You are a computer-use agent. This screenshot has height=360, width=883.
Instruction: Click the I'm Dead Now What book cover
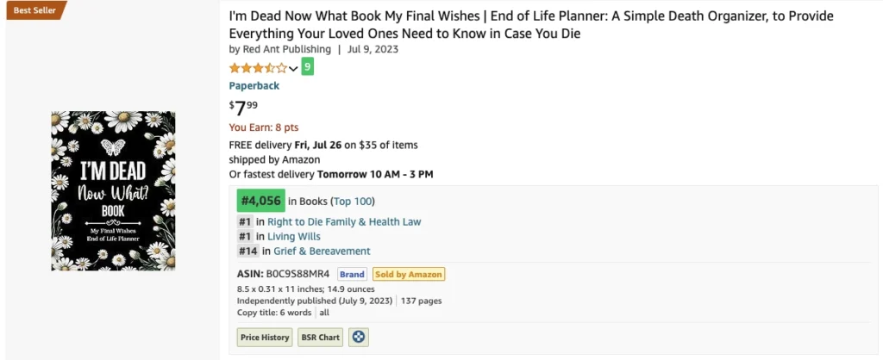coord(113,190)
